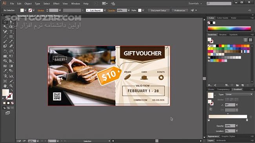Select the Artboard tool
The height and width of the screenshot is (143, 255).
click(x=5, y=81)
